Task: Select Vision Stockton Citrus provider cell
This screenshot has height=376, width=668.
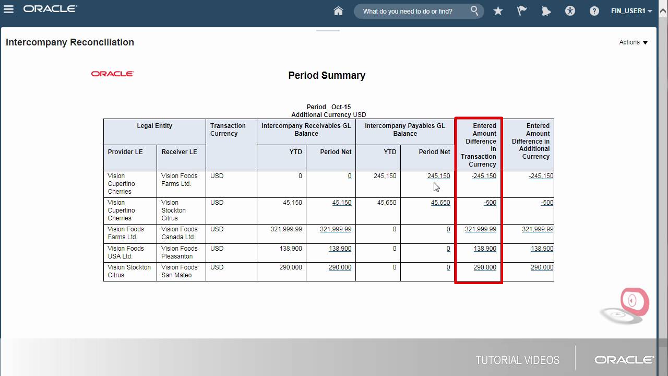Action: point(130,272)
